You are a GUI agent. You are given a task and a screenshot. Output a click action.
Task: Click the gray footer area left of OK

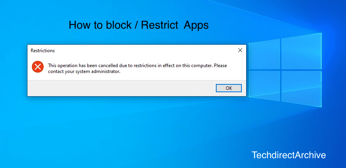pyautogui.click(x=118, y=88)
